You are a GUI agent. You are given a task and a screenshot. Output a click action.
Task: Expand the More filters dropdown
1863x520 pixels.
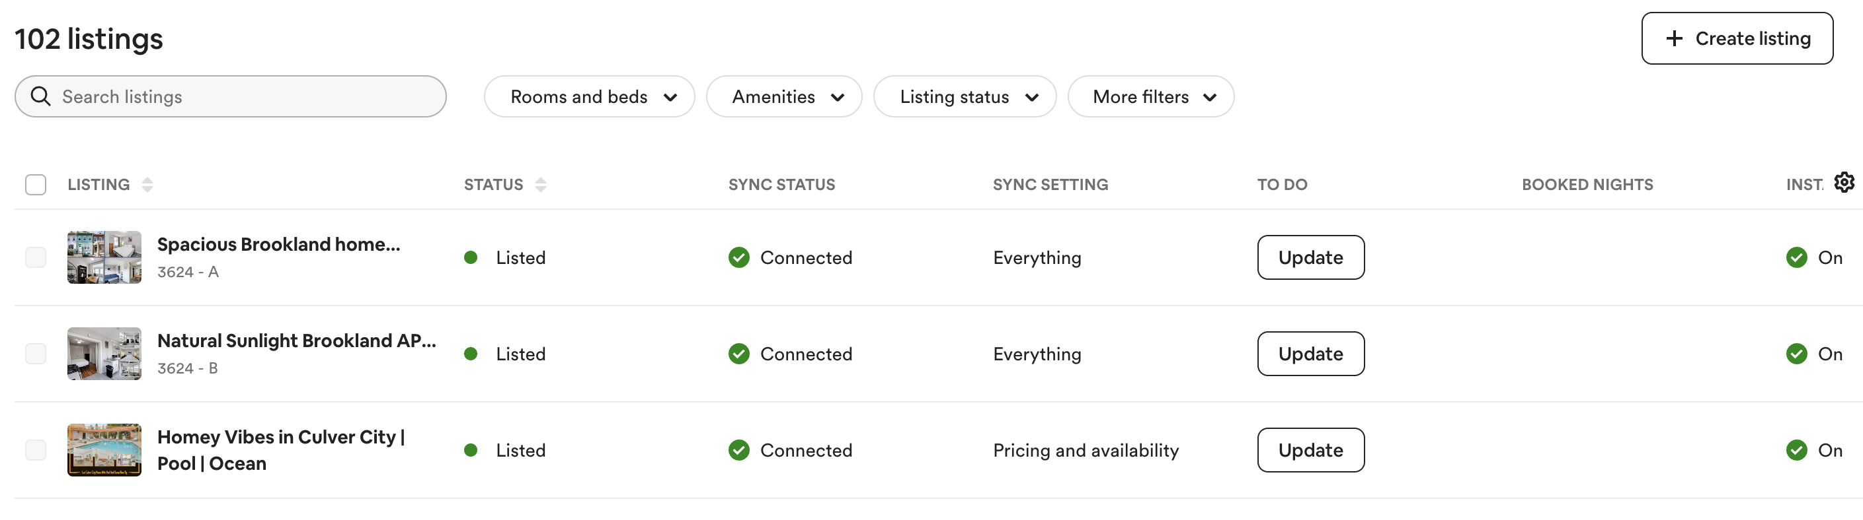point(1150,96)
